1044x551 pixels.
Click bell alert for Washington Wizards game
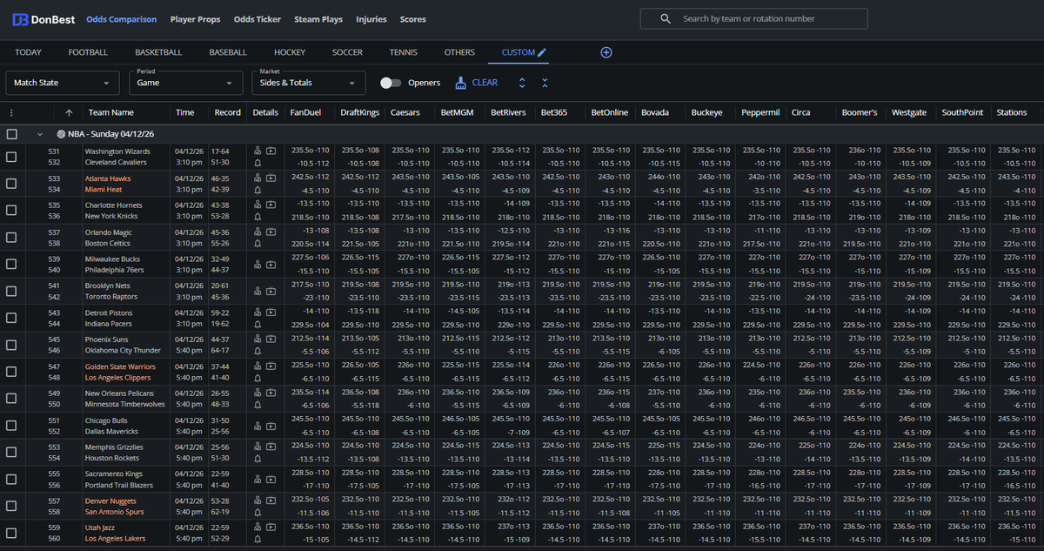tap(258, 163)
